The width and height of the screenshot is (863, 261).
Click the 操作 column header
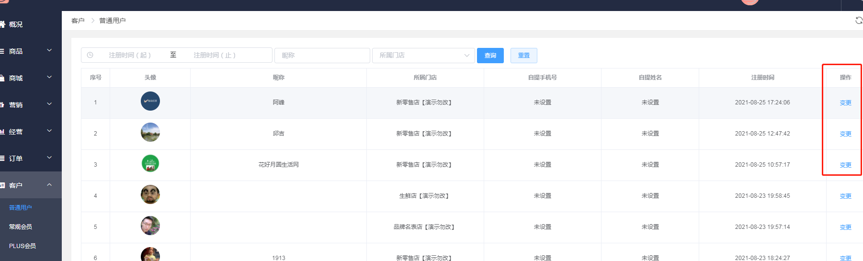[846, 78]
